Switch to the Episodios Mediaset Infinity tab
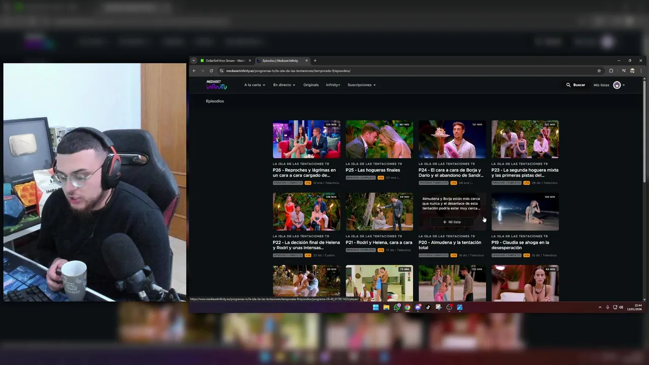649x365 pixels. 282,61
